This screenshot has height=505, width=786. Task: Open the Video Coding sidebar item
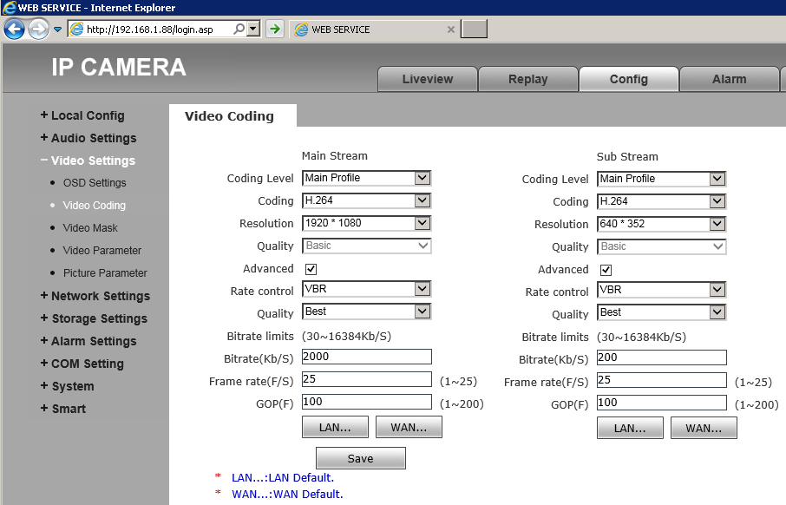pyautogui.click(x=95, y=206)
